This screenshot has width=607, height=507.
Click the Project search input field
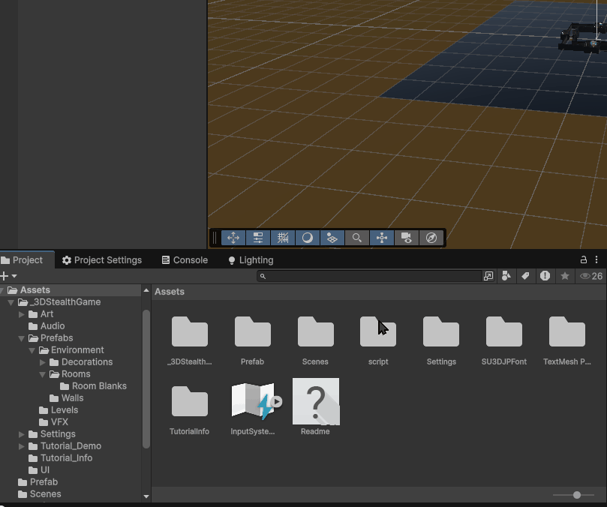click(371, 276)
